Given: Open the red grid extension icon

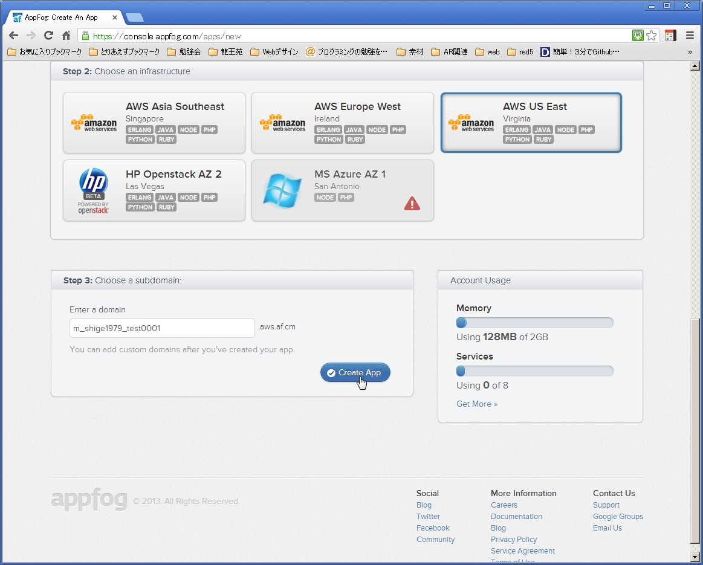Looking at the screenshot, I should tap(671, 36).
